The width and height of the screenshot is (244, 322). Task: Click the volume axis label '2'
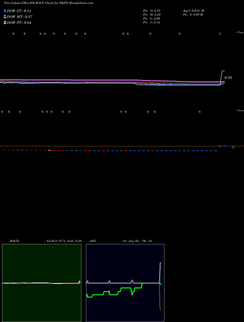[233, 147]
